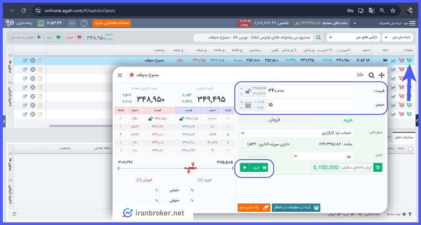Decrease volume with حجم down arrow
Image resolution: width=421 pixels, height=225 pixels.
coord(241,108)
